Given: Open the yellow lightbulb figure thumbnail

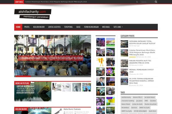Looking at the screenshot, I should click(x=101, y=62).
